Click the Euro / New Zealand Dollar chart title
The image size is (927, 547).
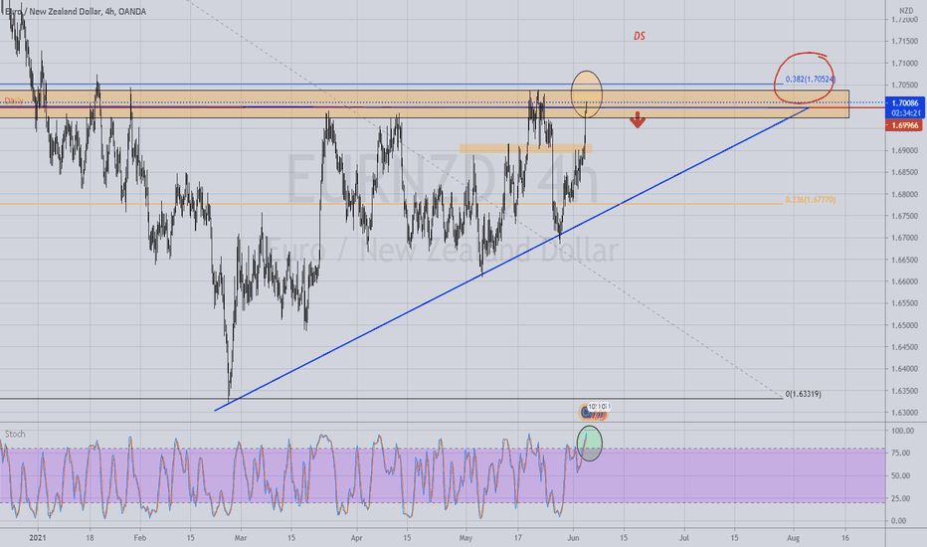point(75,11)
